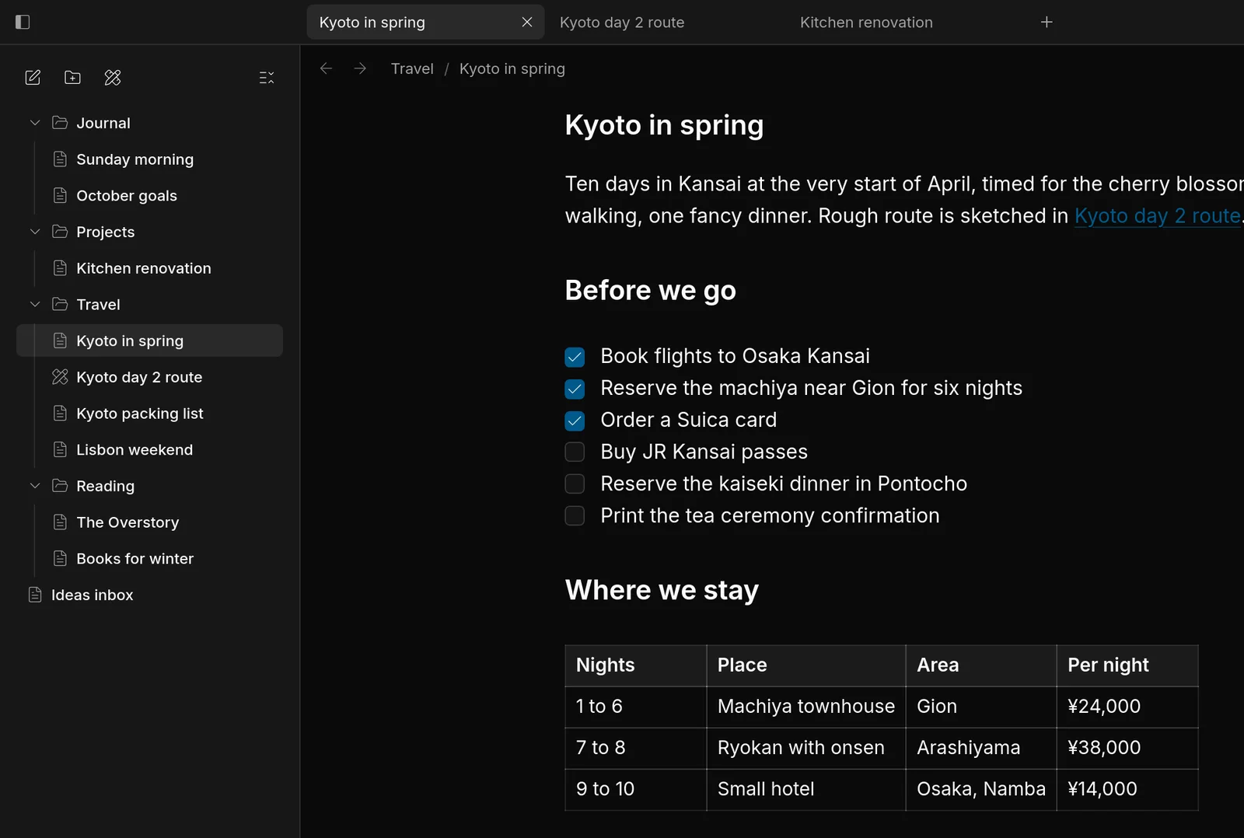Click the Machiya townhouse table cell
The width and height of the screenshot is (1244, 838).
806,707
